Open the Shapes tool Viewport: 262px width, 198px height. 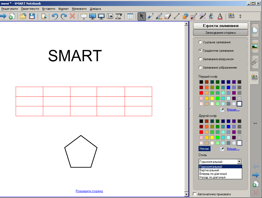(x=185, y=16)
